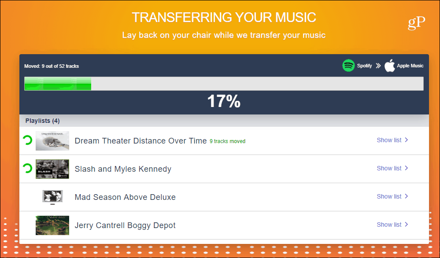Click the gP site logo
This screenshot has width=440, height=258.
click(416, 23)
